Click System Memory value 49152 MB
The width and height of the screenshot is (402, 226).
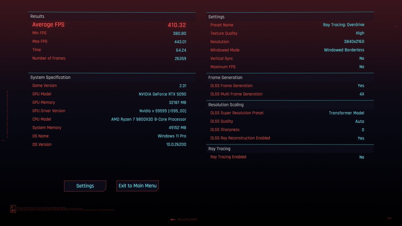[x=178, y=128]
